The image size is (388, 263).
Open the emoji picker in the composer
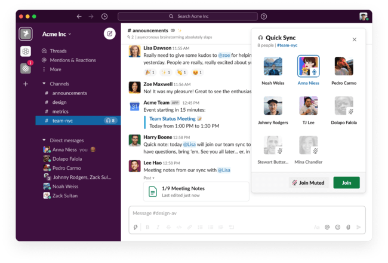(337, 227)
